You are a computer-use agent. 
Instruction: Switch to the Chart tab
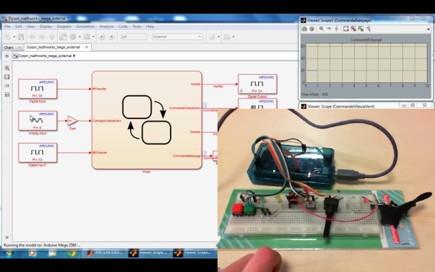pos(9,47)
